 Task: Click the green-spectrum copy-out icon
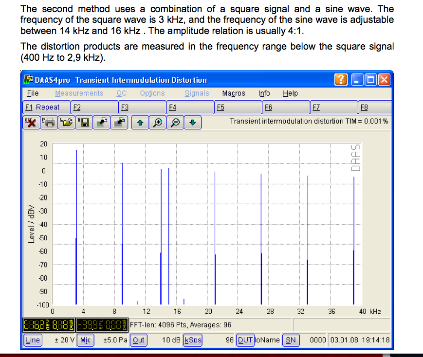101,123
